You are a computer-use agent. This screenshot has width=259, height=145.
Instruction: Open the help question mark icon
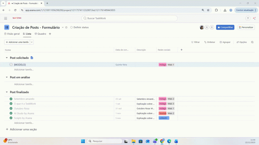[248, 18]
